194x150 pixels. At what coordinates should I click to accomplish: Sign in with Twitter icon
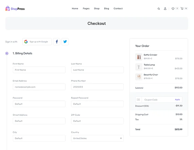coord(65,42)
